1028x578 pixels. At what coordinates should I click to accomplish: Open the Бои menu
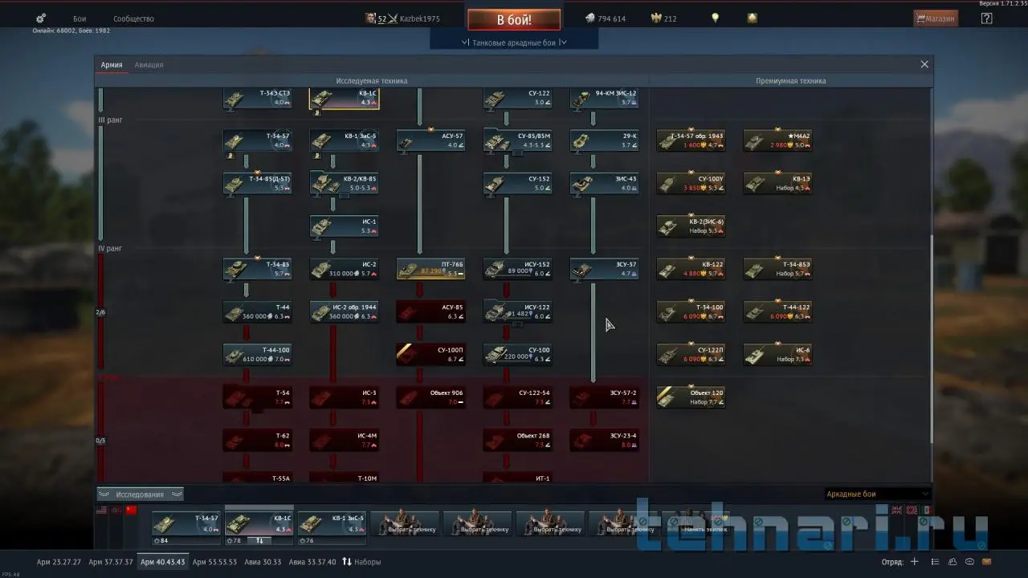point(80,18)
